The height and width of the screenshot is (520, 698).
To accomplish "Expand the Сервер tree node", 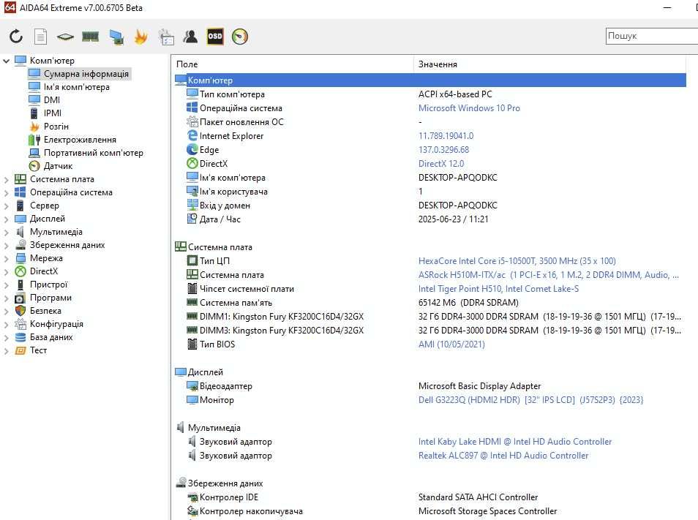I will coord(7,206).
